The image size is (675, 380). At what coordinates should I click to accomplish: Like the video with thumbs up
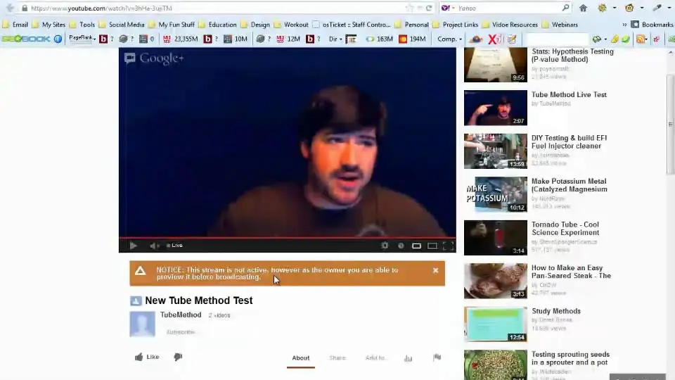pyautogui.click(x=147, y=357)
